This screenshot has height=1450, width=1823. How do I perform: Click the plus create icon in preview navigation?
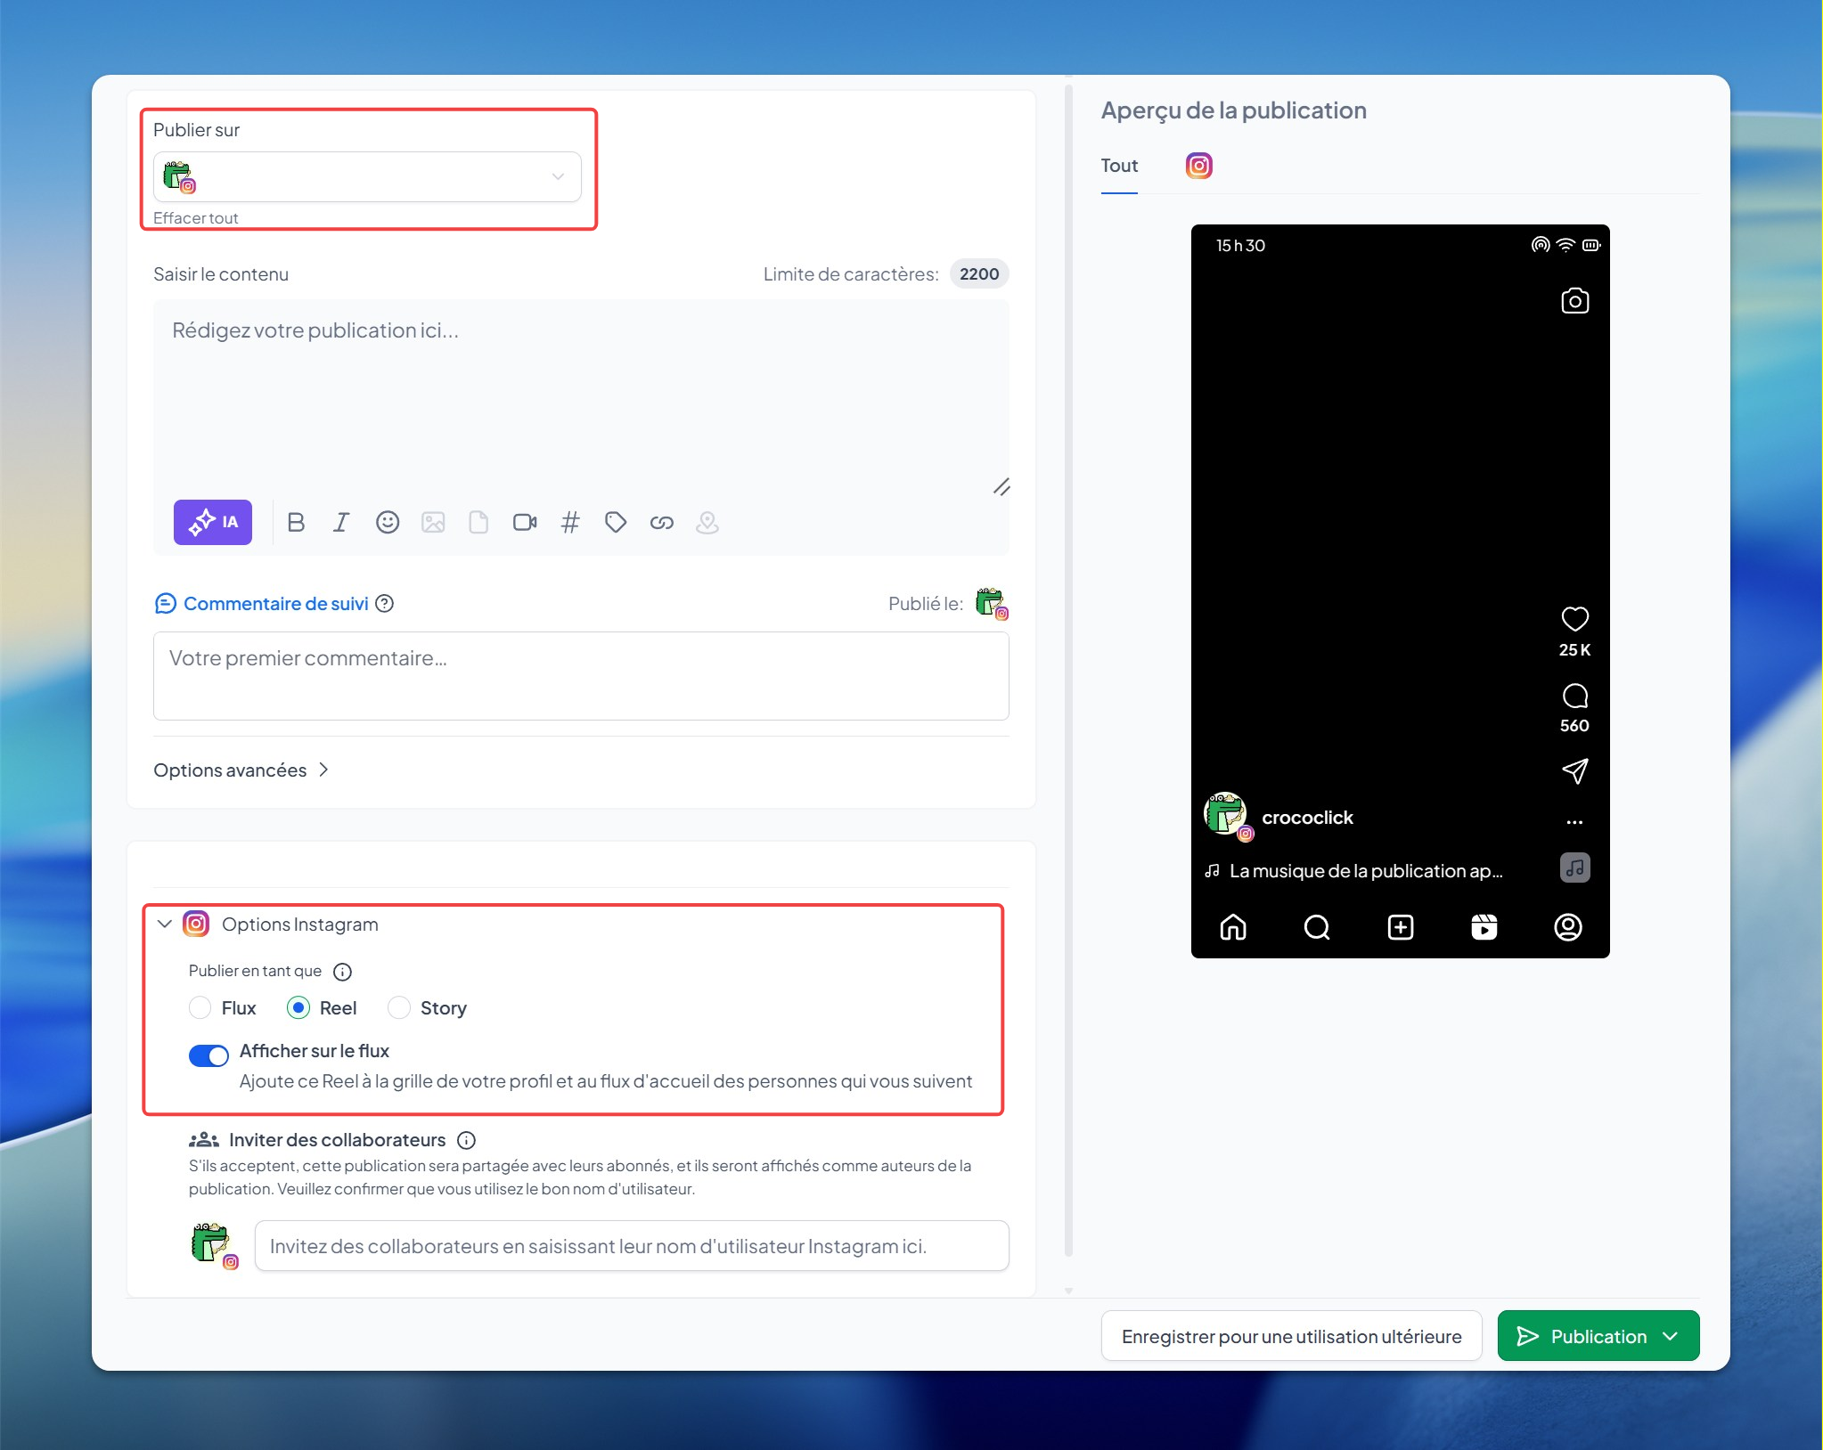(x=1401, y=927)
